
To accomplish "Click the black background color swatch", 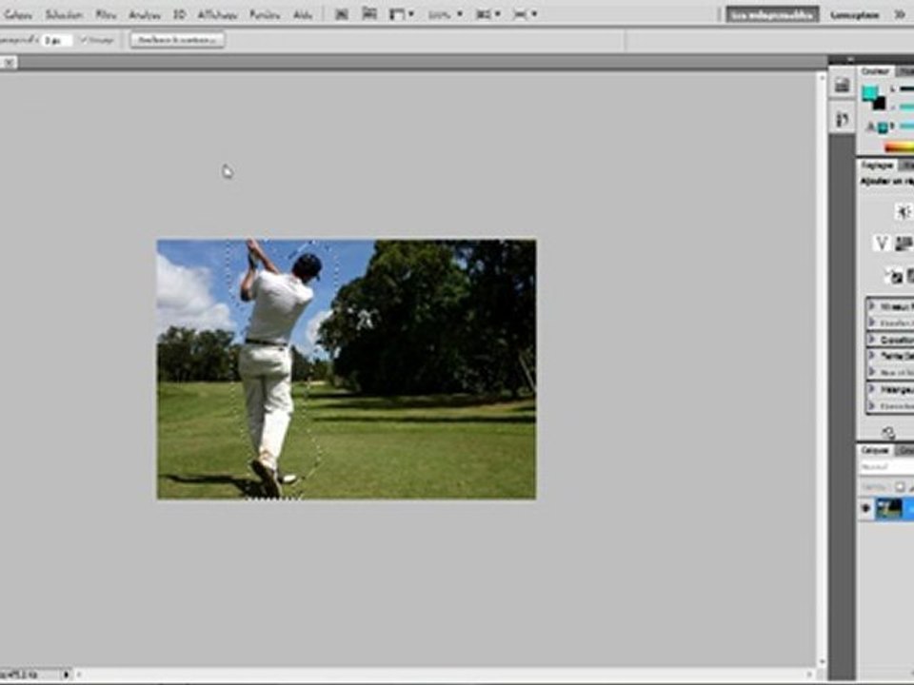I will pyautogui.click(x=880, y=104).
